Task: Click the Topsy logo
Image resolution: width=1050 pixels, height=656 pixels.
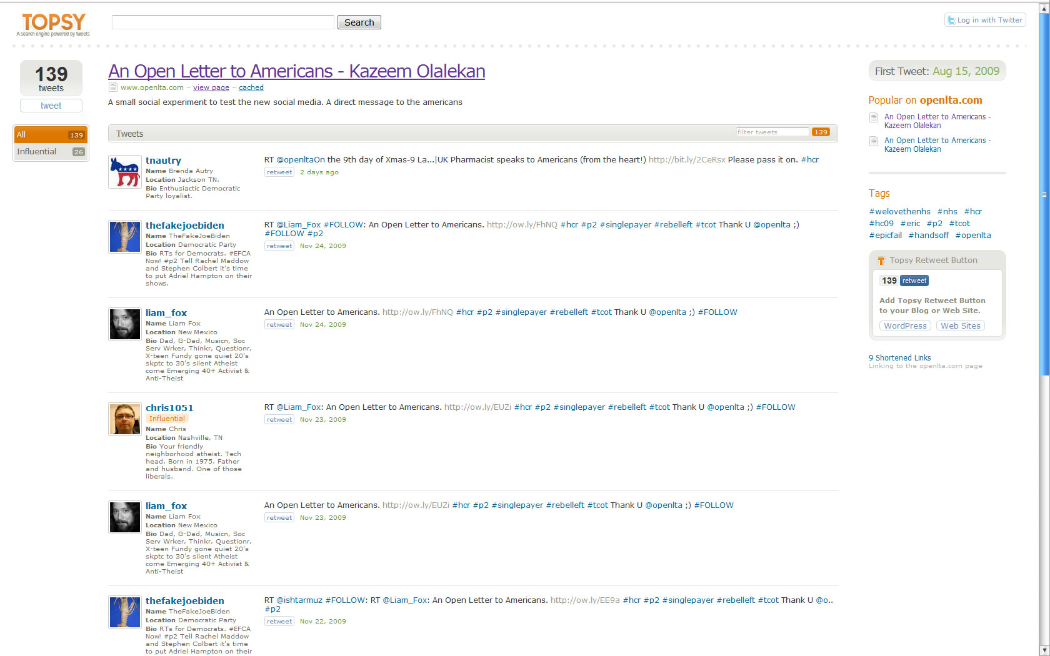Action: (x=53, y=24)
